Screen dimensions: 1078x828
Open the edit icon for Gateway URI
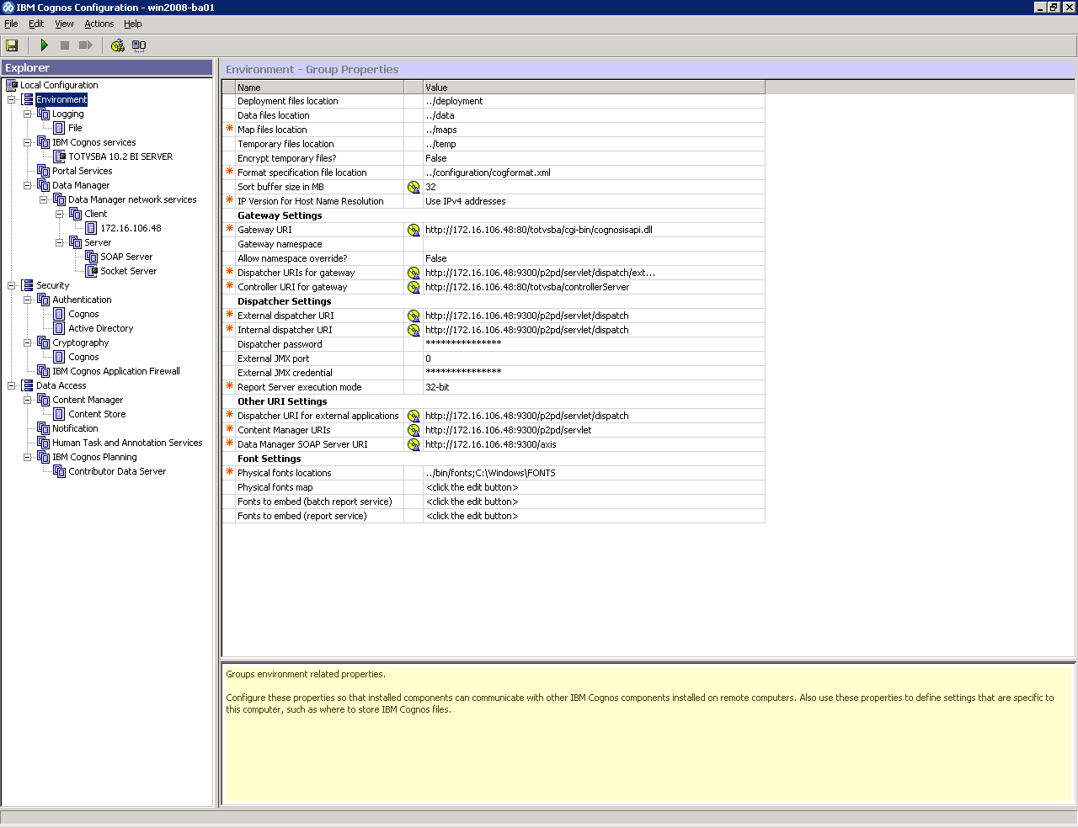(x=414, y=230)
